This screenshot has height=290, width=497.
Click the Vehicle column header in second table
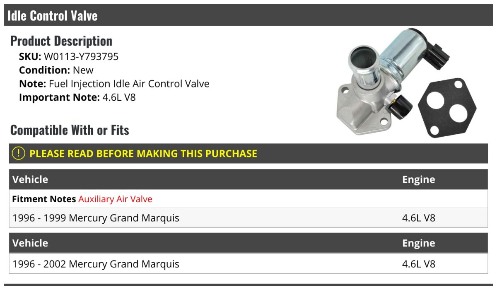30,243
